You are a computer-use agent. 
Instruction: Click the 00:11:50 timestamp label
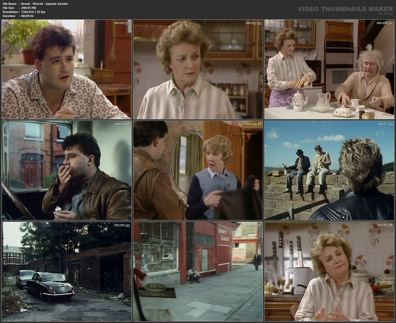(123, 124)
